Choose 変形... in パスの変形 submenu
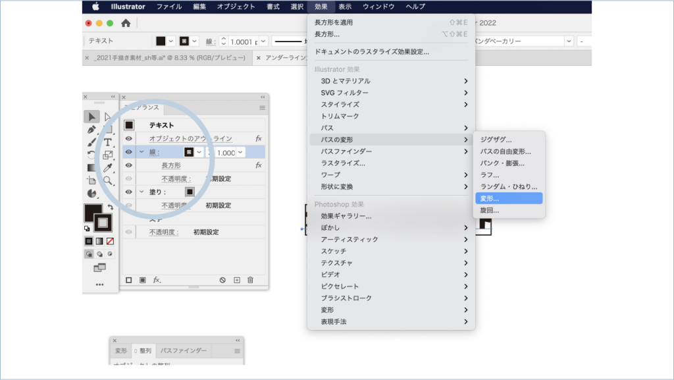 tap(509, 198)
